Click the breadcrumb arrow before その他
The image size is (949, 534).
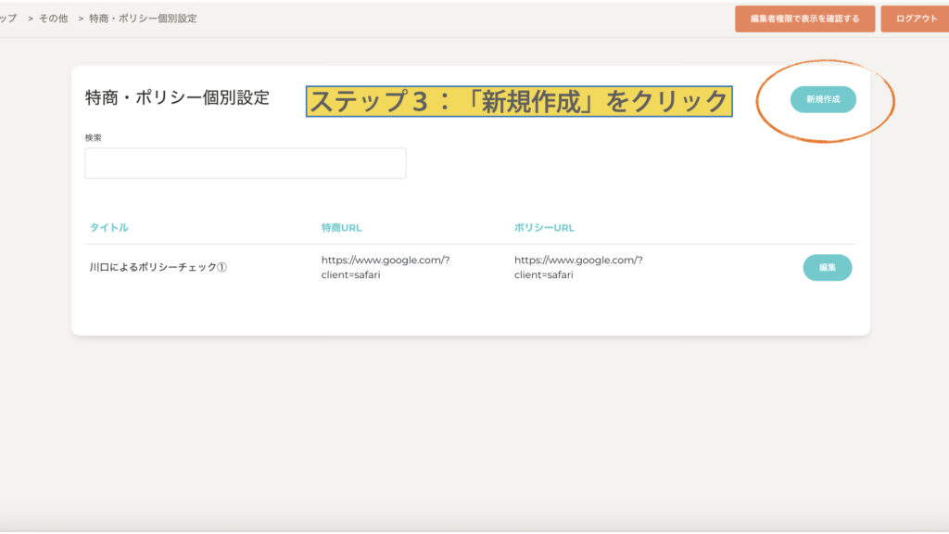[x=31, y=19]
